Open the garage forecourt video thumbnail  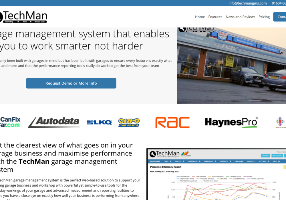(x=231, y=66)
